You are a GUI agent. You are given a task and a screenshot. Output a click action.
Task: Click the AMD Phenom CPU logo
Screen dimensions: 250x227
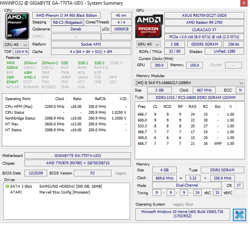point(17,26)
